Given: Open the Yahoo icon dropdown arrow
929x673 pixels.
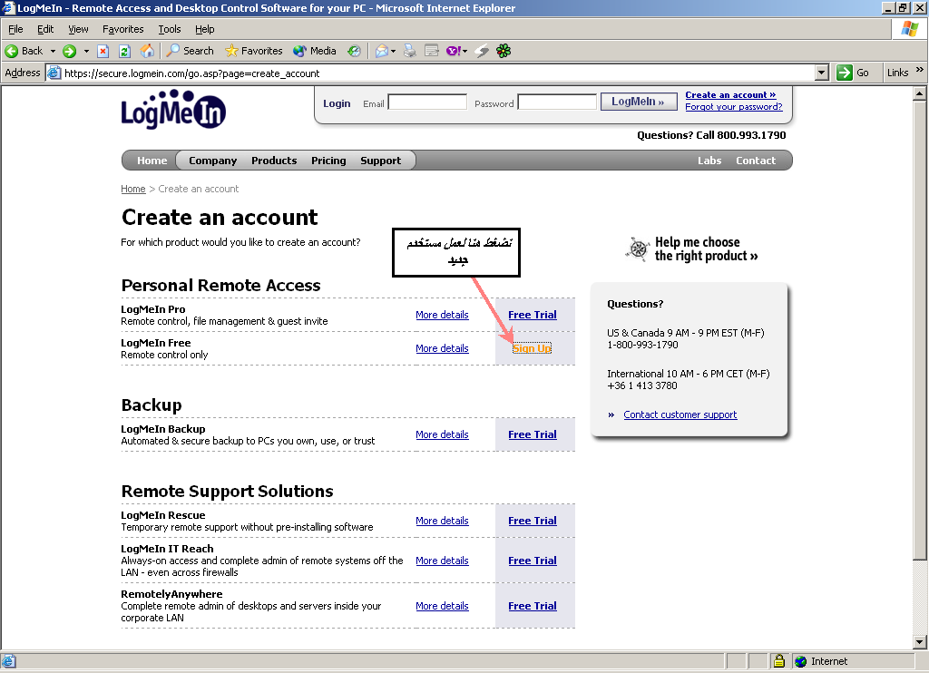Looking at the screenshot, I should tap(464, 51).
